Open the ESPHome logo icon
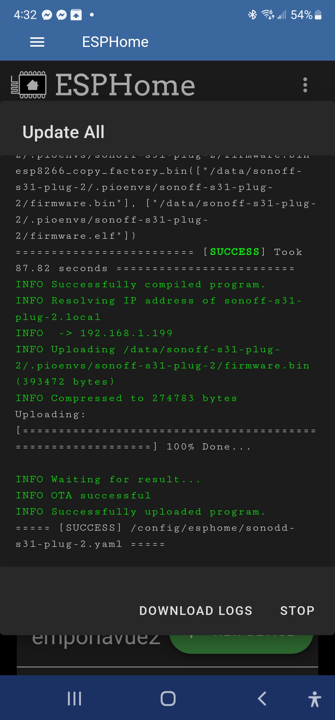The image size is (335, 720). pos(33,85)
